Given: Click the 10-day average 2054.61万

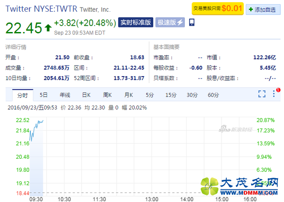Looking at the screenshot, I should pyautogui.click(x=56, y=78).
